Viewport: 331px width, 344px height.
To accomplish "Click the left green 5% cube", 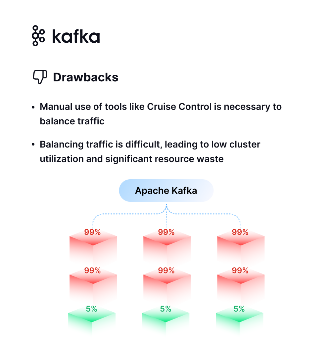I will (x=92, y=320).
